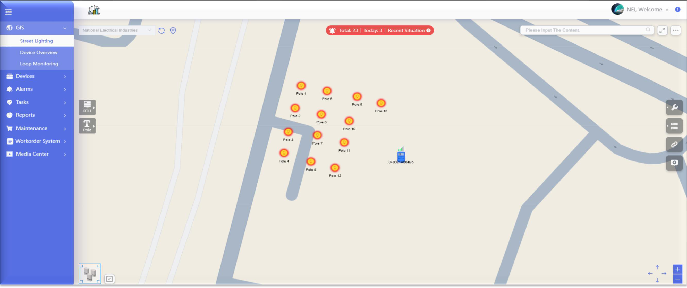This screenshot has height=288, width=687.
Task: Select the Pole 11 lamp marker
Action: tap(344, 143)
